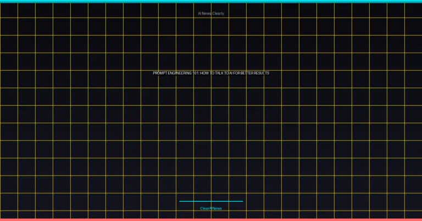Click the 'Prompt Engineering 101' article headline
Viewport: 422px width, 221px height.
pos(211,73)
